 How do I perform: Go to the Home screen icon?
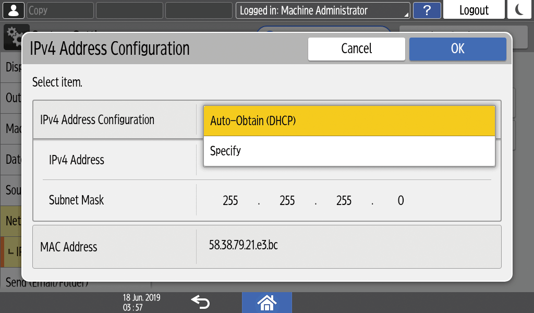(x=266, y=302)
